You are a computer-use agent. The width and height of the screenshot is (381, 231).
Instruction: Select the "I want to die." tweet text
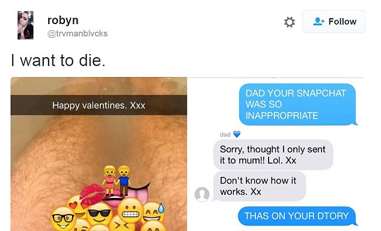point(58,60)
